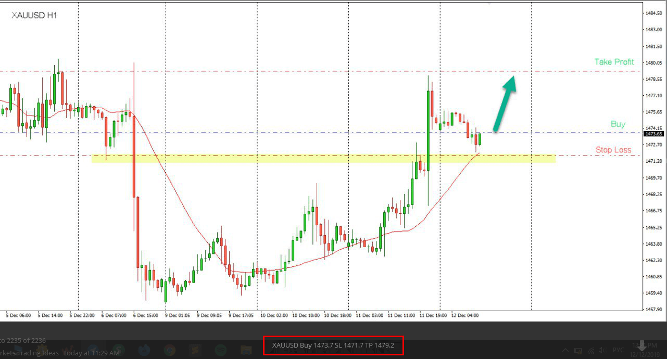Image resolution: width=667 pixels, height=359 pixels.
Task: Click the volume speaker tray icon
Action: [602, 350]
